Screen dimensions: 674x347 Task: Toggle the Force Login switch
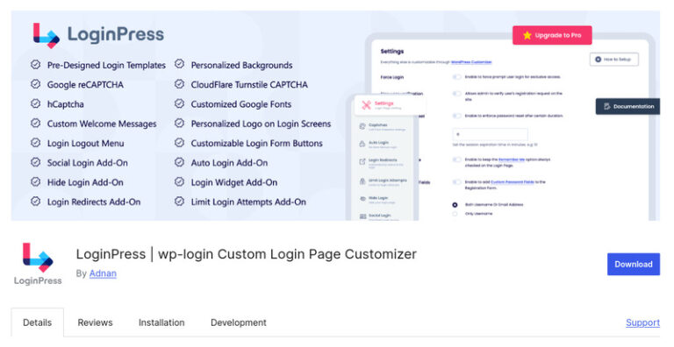[456, 77]
